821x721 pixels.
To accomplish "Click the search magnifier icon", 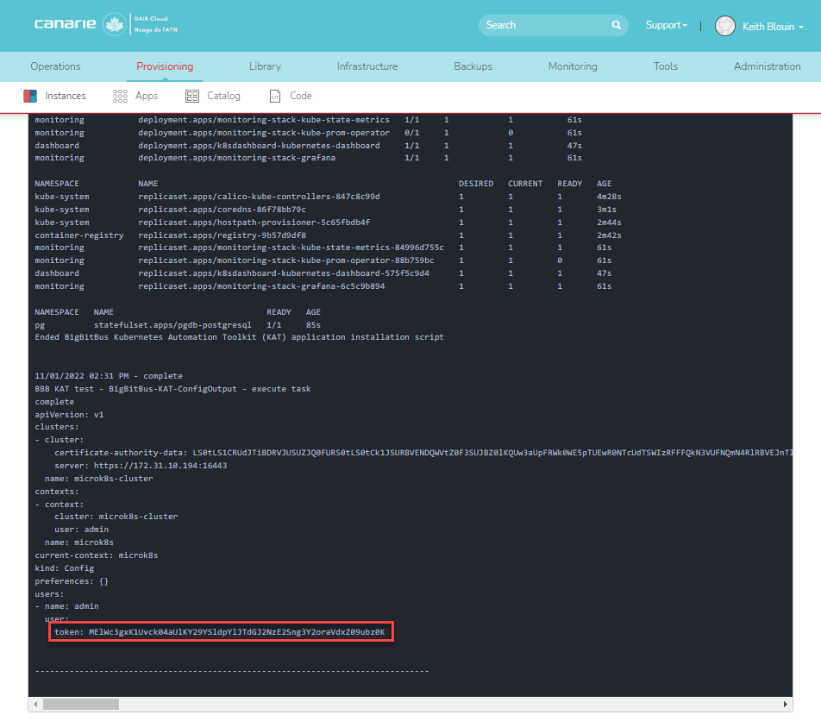I will point(617,26).
